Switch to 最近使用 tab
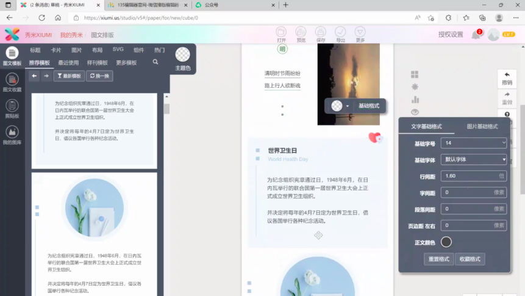 tap(68, 63)
